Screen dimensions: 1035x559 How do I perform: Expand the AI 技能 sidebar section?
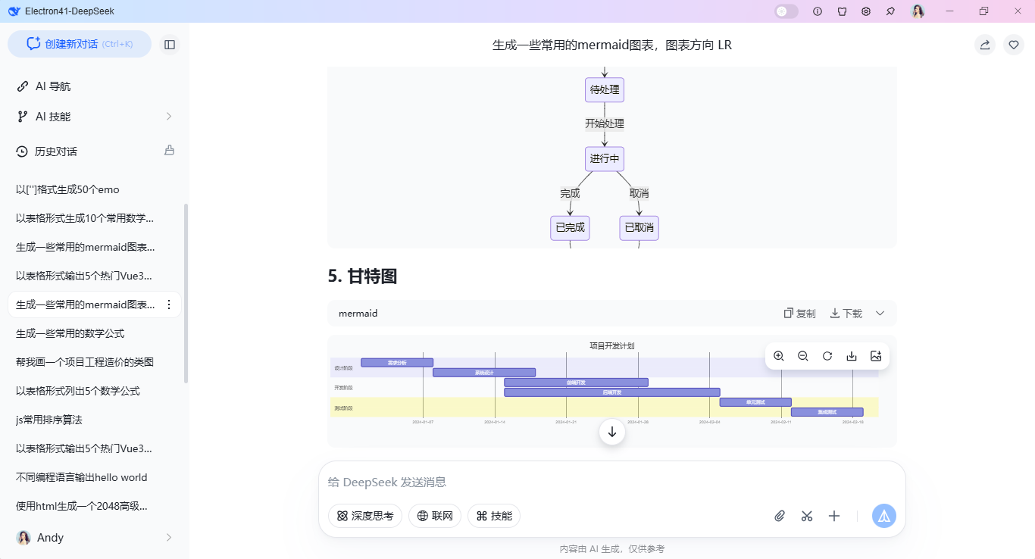click(170, 117)
